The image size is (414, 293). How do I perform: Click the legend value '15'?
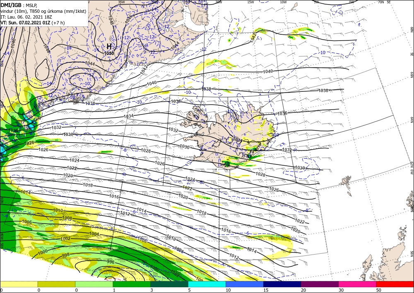pyautogui.click(x=266, y=290)
